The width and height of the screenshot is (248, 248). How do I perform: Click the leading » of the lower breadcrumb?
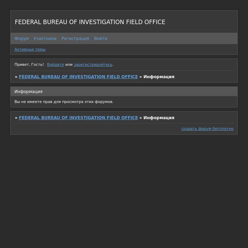point(16,118)
